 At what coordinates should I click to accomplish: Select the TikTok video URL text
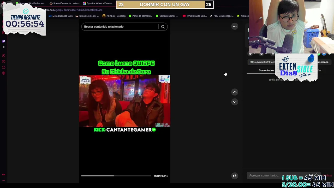(x=262, y=62)
